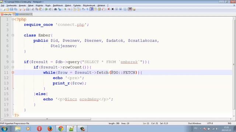Save the file with the floppy disk icon
Image resolution: width=236 pixels, height=132 pixels.
11,9
